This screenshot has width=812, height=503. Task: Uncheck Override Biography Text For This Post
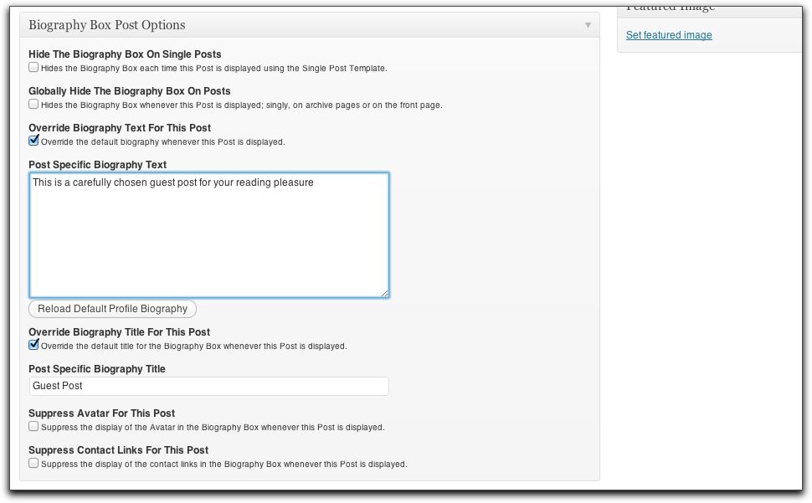[33, 141]
